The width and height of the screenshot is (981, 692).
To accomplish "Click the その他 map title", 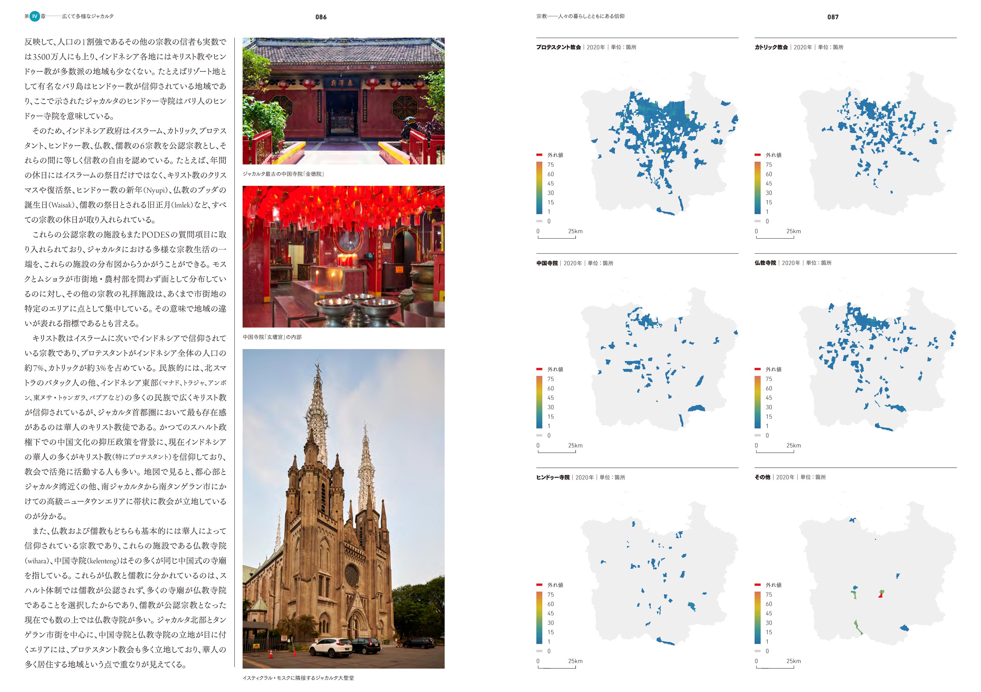I will [762, 477].
